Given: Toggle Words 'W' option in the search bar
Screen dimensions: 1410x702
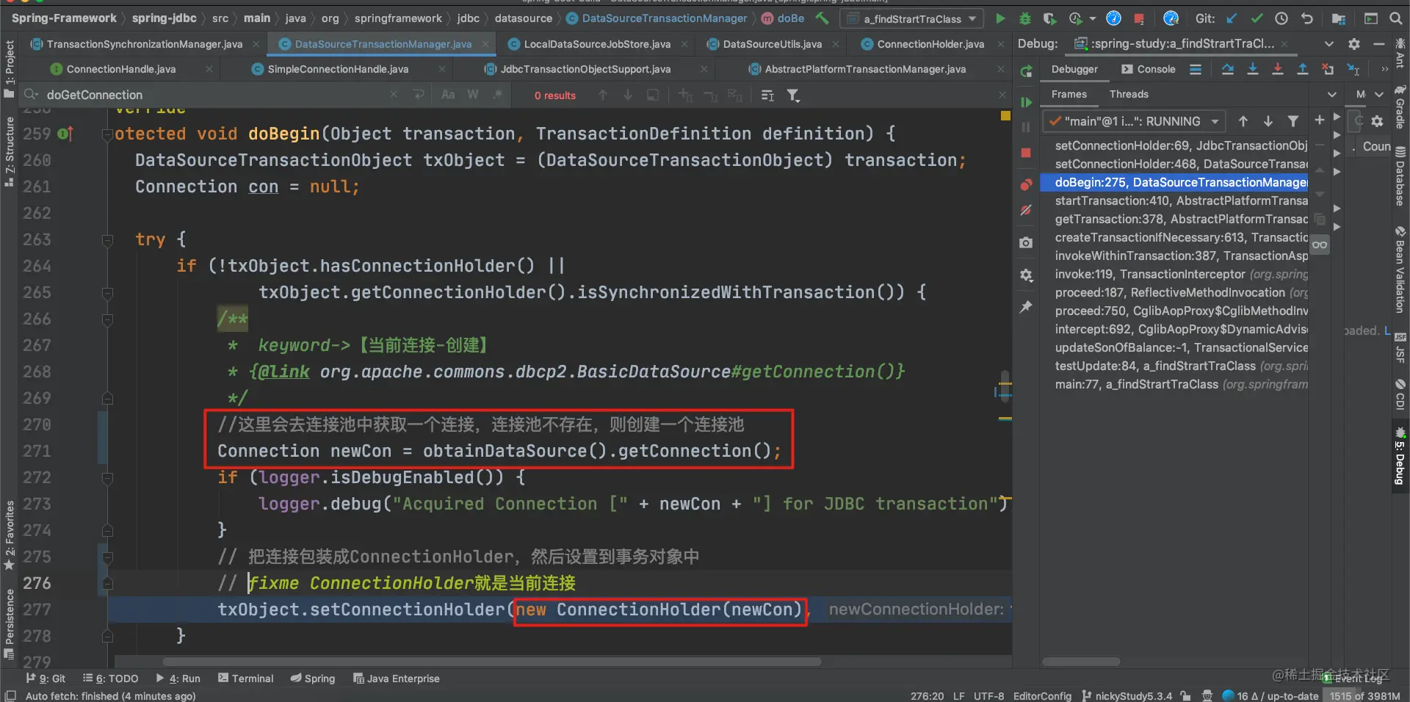Looking at the screenshot, I should pos(473,95).
